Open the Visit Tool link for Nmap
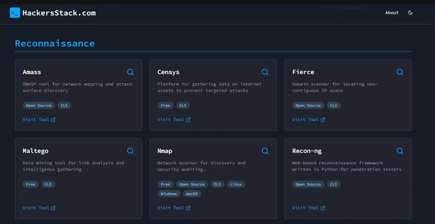Viewport: 435px width, 224px height. pyautogui.click(x=174, y=208)
